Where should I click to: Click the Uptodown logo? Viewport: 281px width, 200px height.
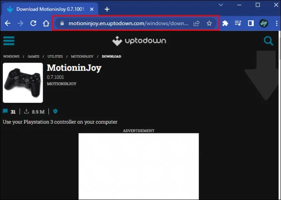click(x=139, y=41)
